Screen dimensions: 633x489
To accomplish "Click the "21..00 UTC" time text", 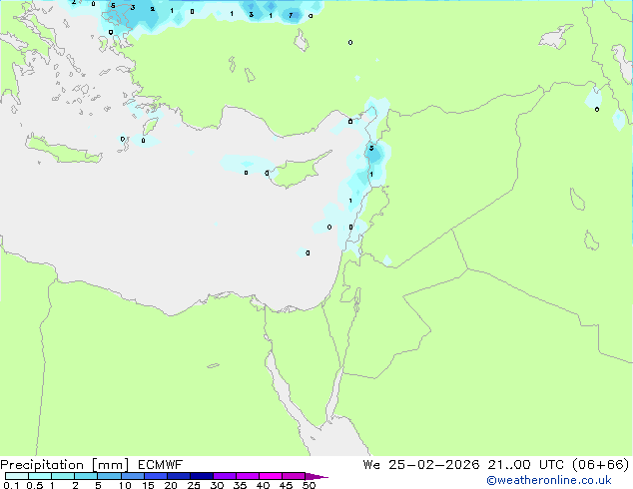I will [x=525, y=465].
